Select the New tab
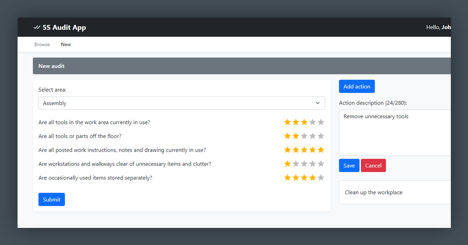468x245 pixels. (66, 44)
